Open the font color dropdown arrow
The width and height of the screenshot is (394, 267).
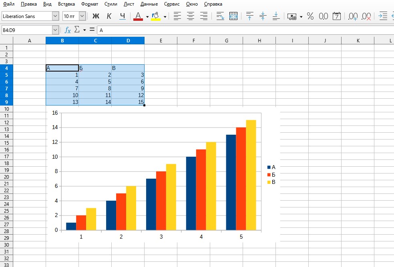click(147, 17)
